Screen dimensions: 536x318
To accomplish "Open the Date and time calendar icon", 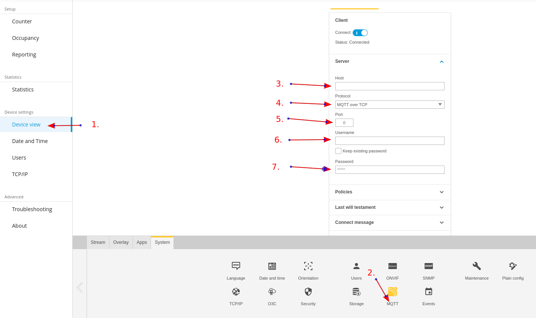I will [x=272, y=266].
